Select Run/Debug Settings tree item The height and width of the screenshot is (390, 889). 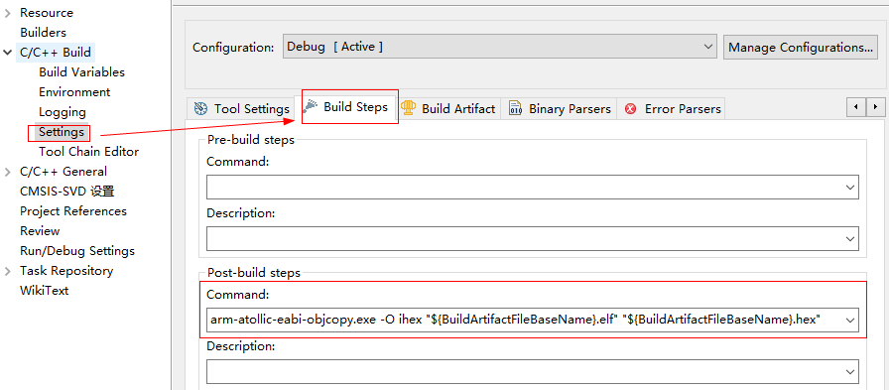[x=77, y=250]
